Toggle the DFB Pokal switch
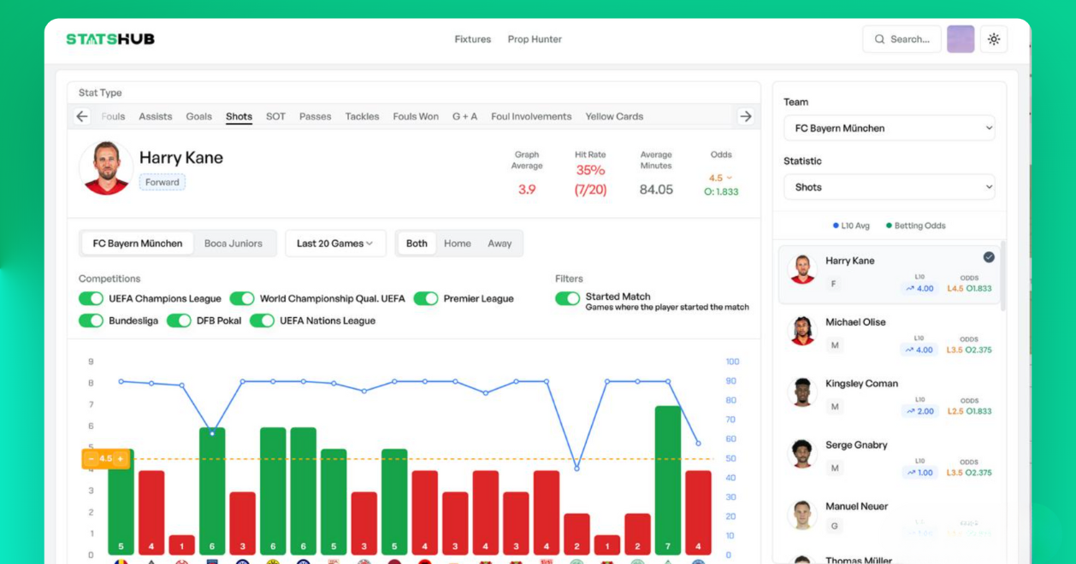The image size is (1076, 564). 179,320
